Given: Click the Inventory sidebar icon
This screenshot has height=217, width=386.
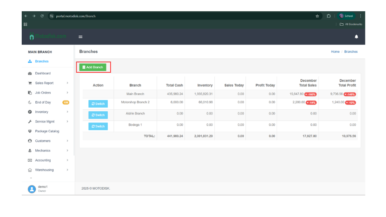Looking at the screenshot, I should point(30,112).
